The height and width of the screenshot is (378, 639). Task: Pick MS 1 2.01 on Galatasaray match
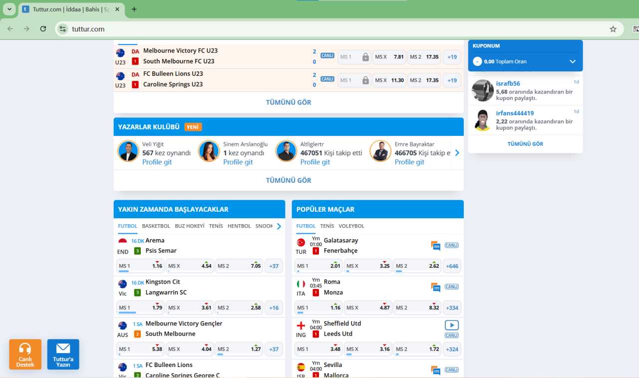[319, 266]
